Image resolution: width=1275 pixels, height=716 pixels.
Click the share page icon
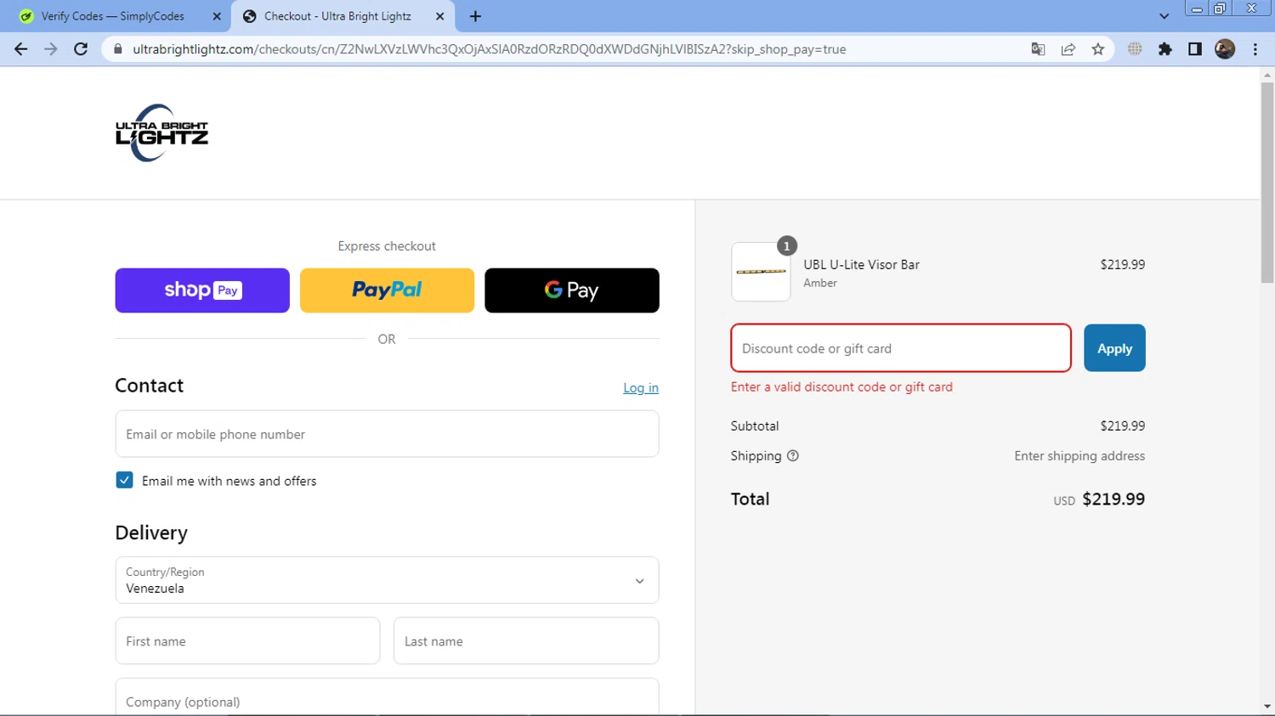click(x=1068, y=49)
